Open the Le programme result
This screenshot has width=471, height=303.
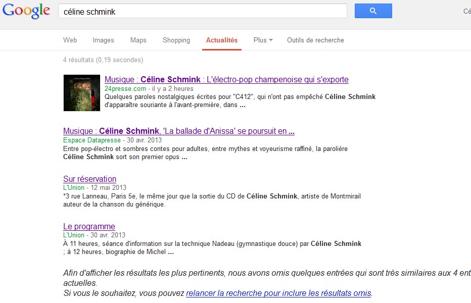(x=89, y=226)
